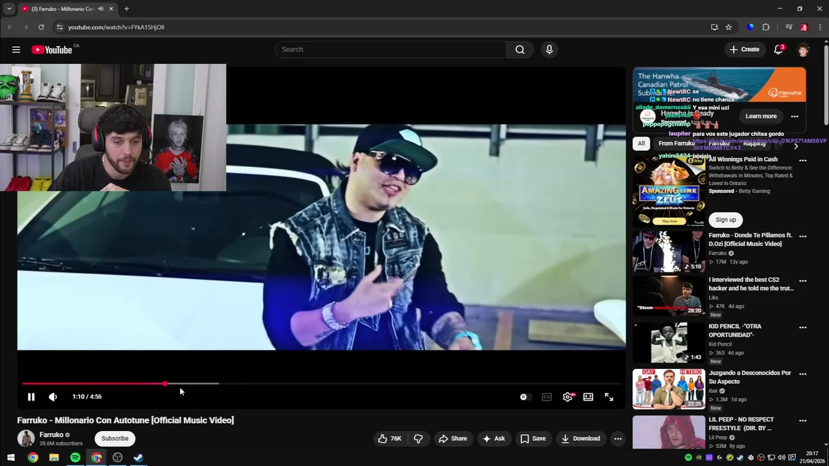Viewport: 829px width, 466px height.
Task: Open the Ask AI button
Action: (494, 438)
